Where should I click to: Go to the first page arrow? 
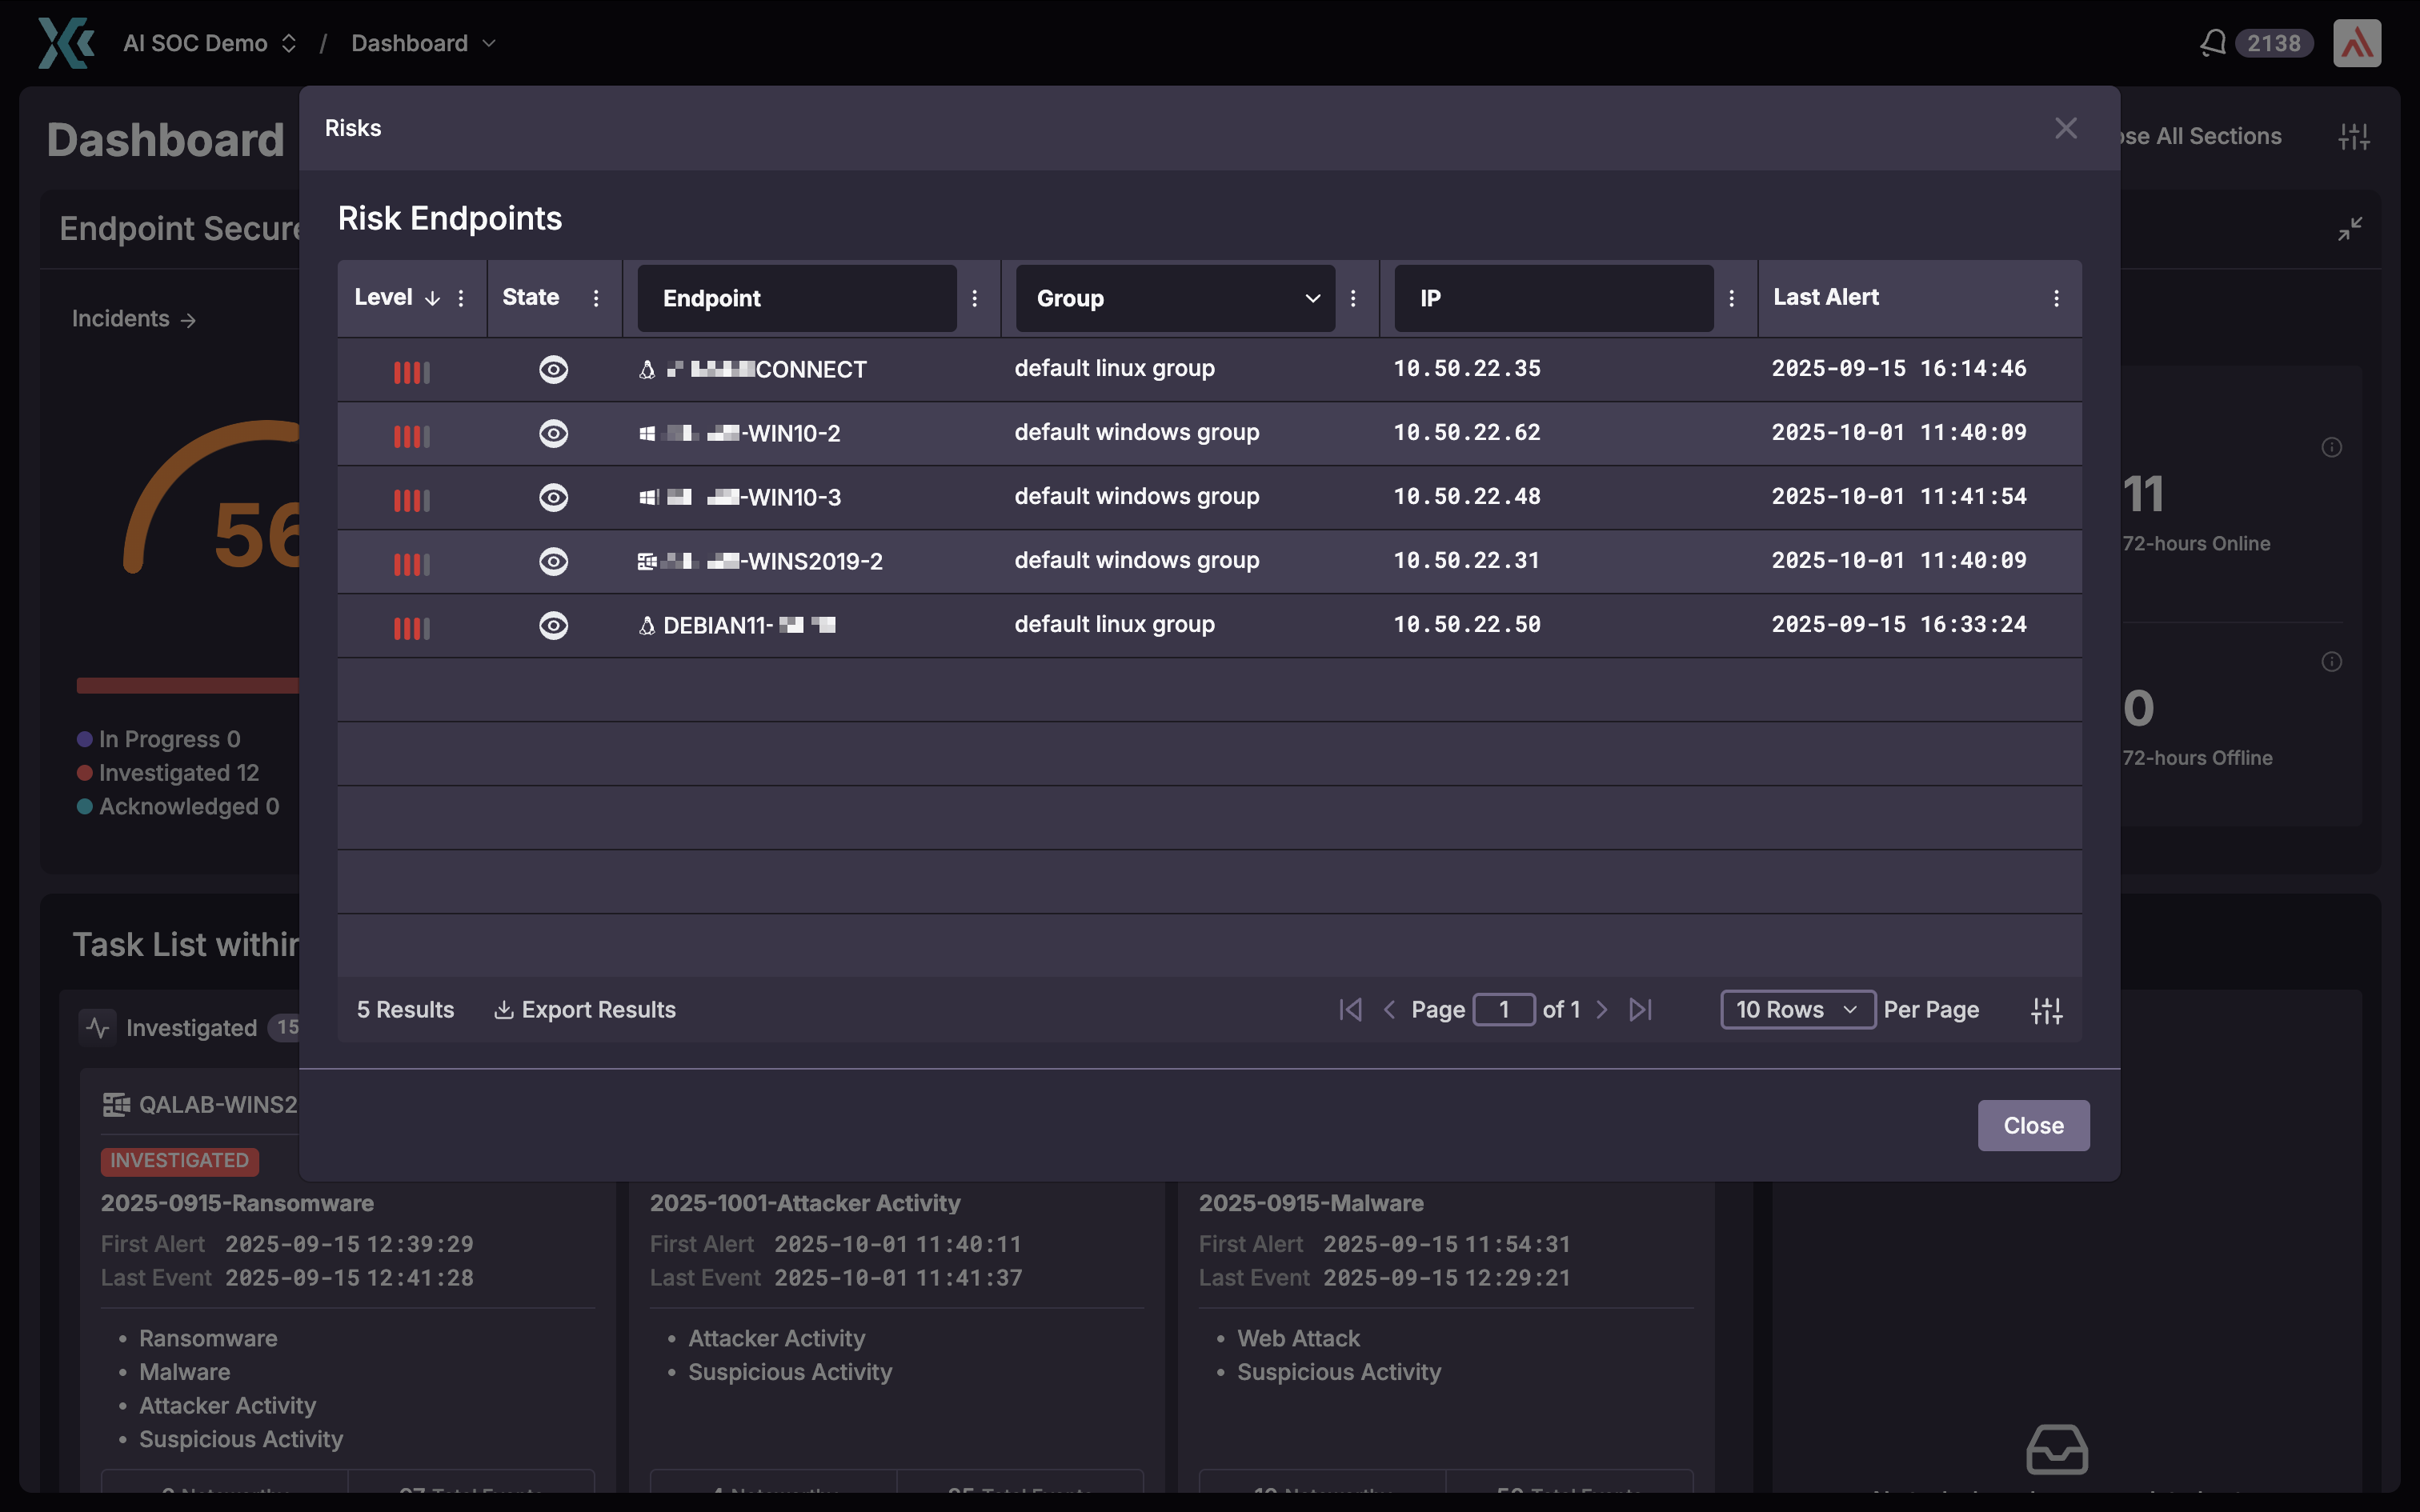coord(1350,1010)
